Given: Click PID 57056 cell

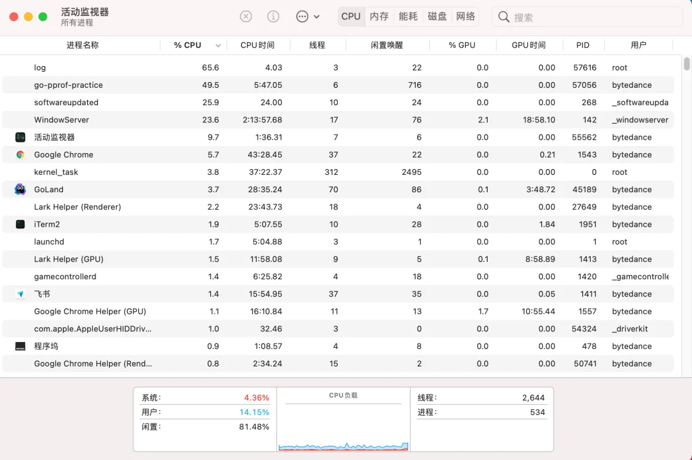Looking at the screenshot, I should coord(584,85).
